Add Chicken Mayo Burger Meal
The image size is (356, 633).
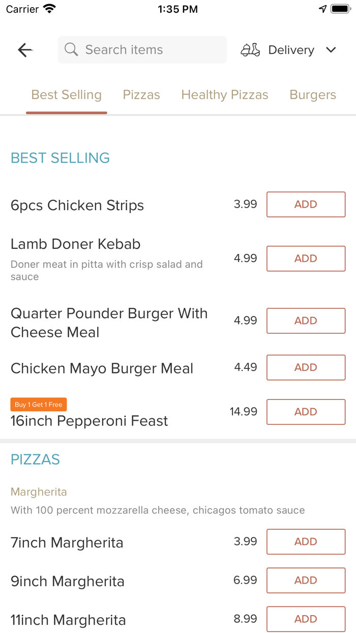306,367
